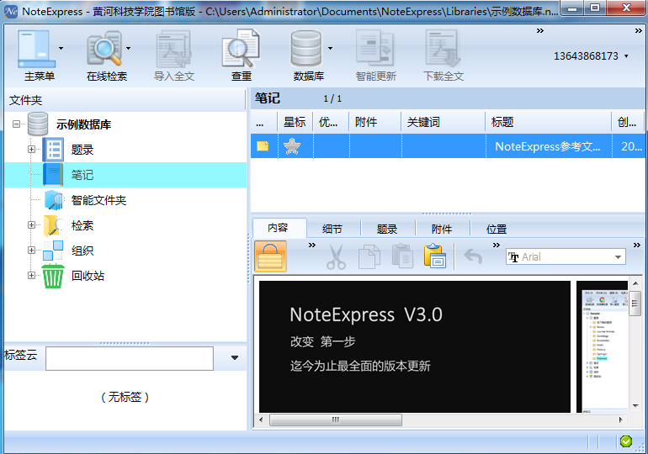
Task: Select the NoteExpress参考文 note row
Action: 547,146
